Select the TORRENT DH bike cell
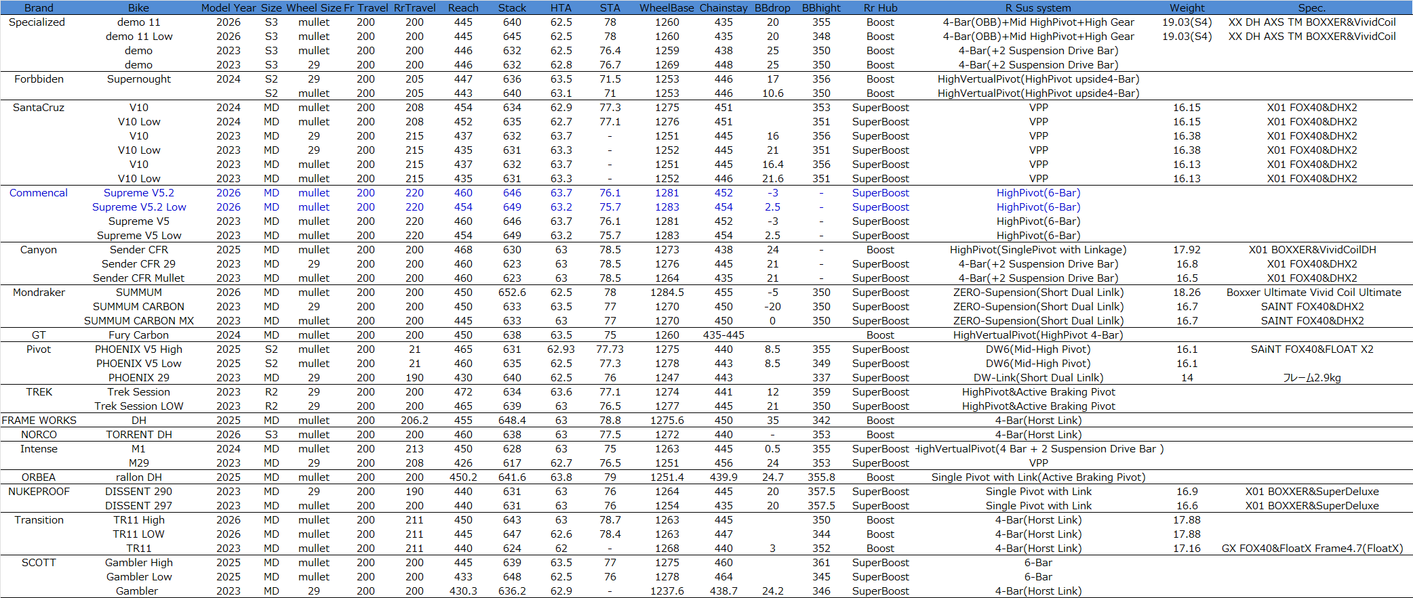Screen dimensions: 1413x598 coord(138,435)
